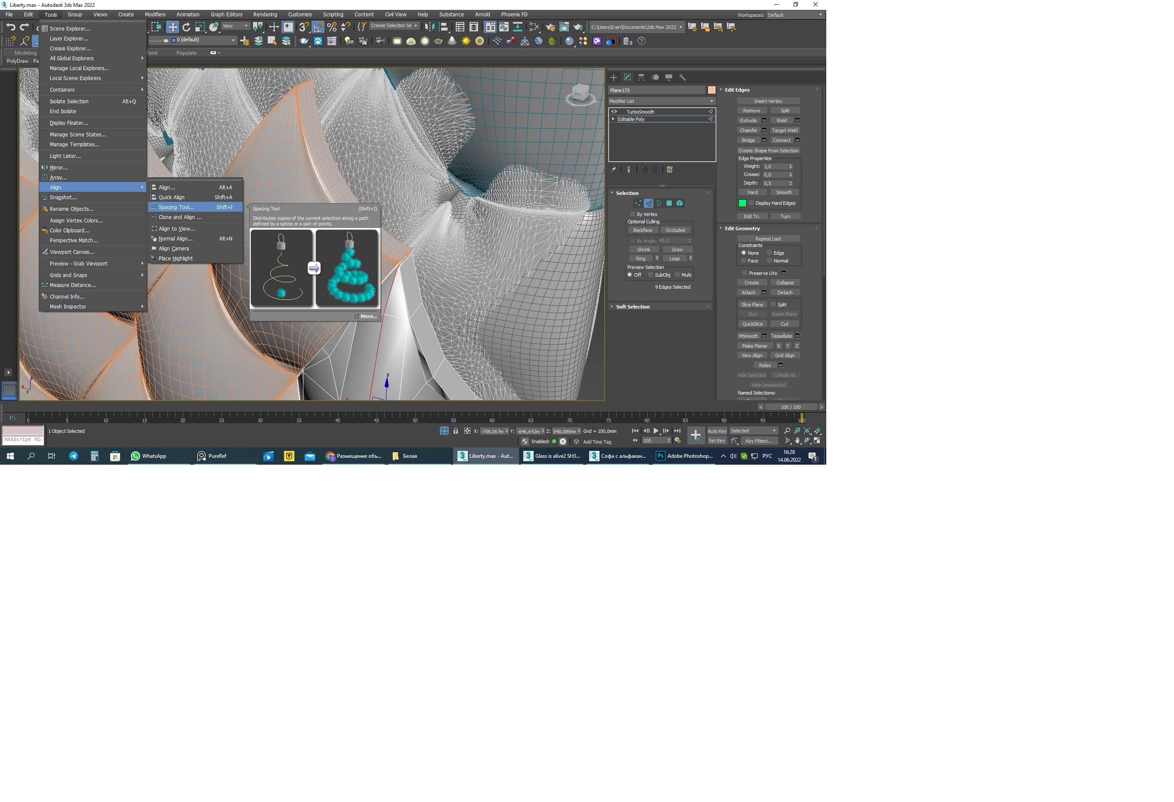This screenshot has width=1174, height=802.
Task: Click Configure Modifier Sets icon
Action: coord(670,170)
